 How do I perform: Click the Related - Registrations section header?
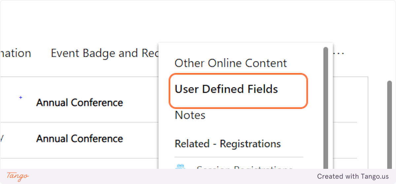[228, 144]
